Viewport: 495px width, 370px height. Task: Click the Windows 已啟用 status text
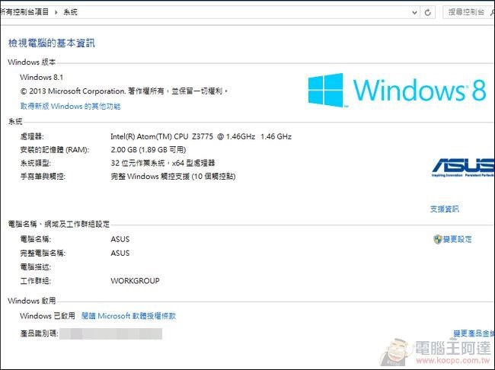pos(47,316)
